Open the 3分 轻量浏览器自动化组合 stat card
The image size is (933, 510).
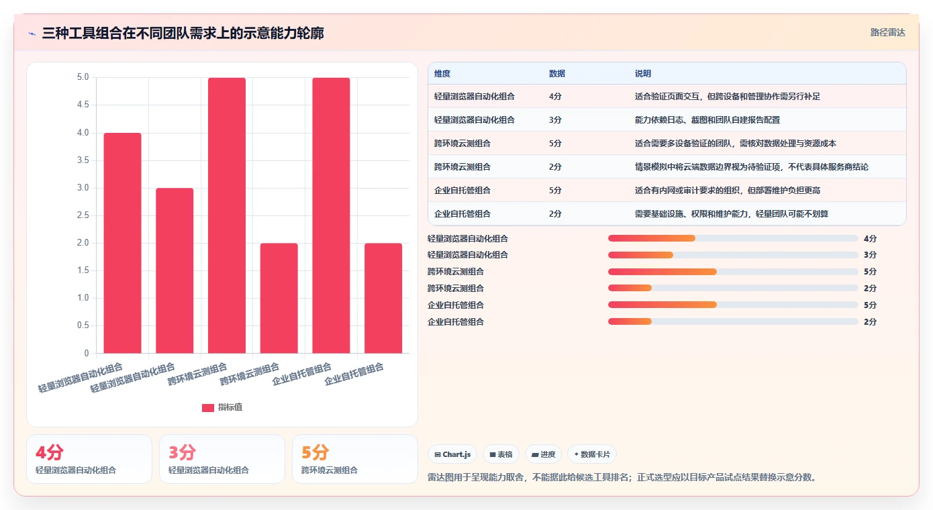222,459
